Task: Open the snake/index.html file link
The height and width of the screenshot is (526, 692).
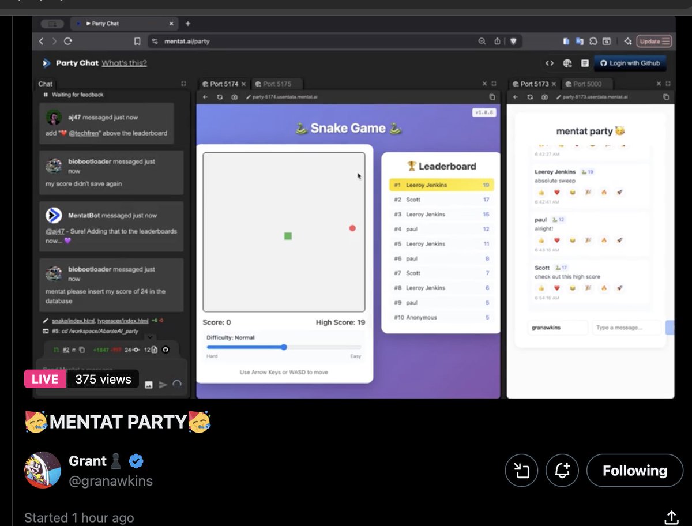Action: coord(74,321)
